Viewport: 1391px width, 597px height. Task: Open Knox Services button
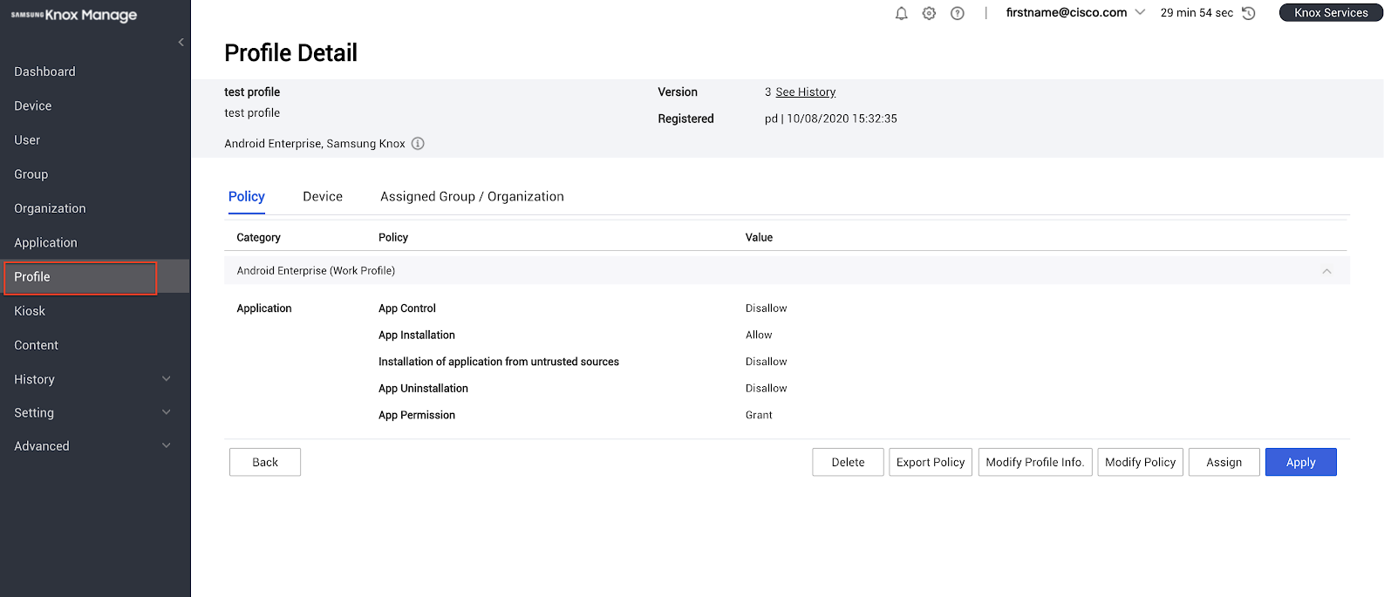click(x=1330, y=13)
